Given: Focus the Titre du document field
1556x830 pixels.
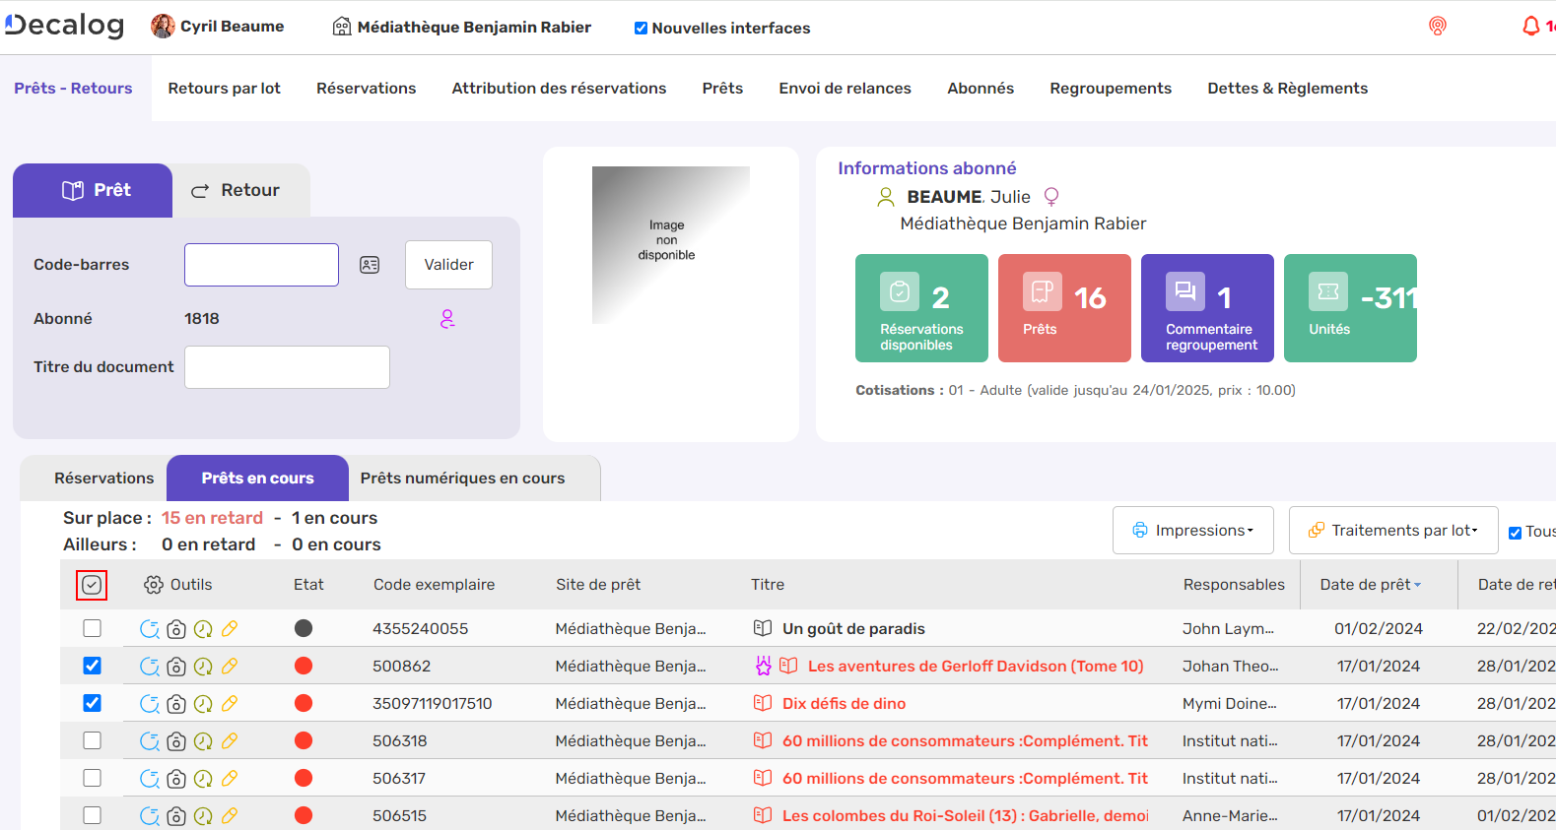Looking at the screenshot, I should click(287, 367).
